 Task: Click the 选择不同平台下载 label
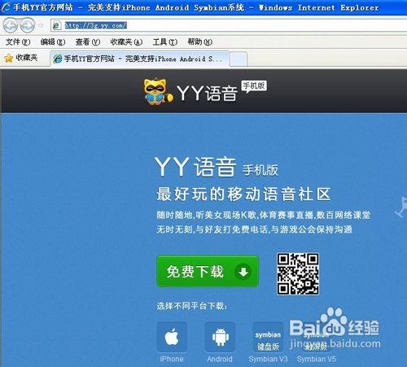[x=191, y=306]
